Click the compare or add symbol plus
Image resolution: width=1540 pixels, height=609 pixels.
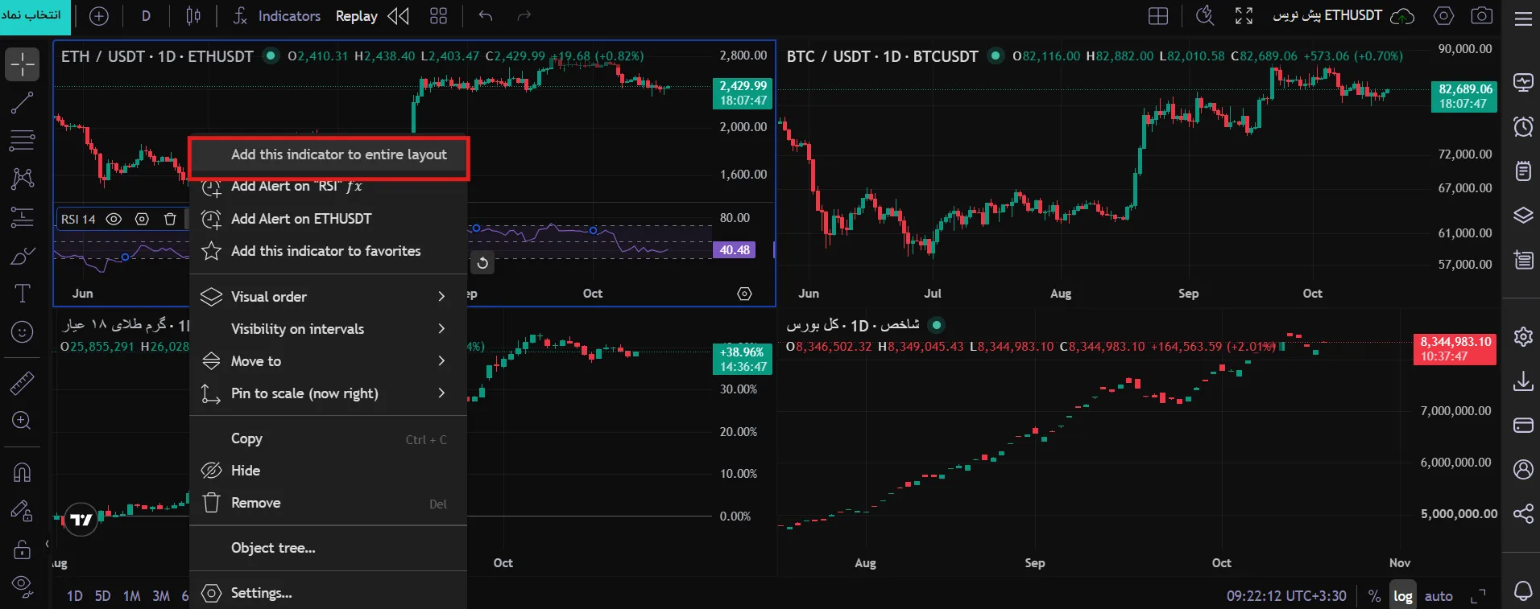pyautogui.click(x=99, y=16)
